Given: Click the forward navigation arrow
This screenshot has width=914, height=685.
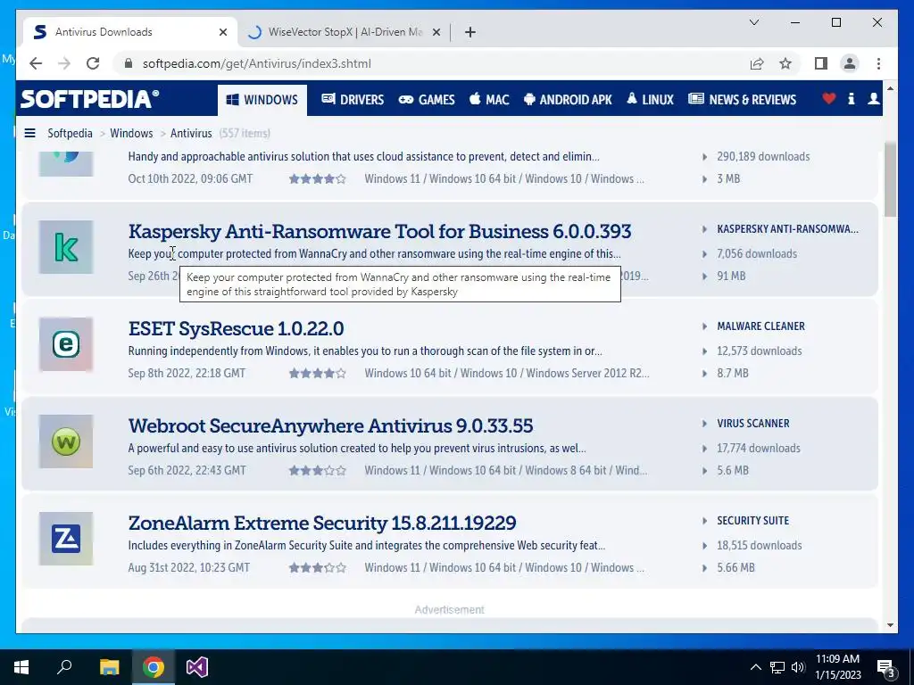Looking at the screenshot, I should tap(64, 63).
